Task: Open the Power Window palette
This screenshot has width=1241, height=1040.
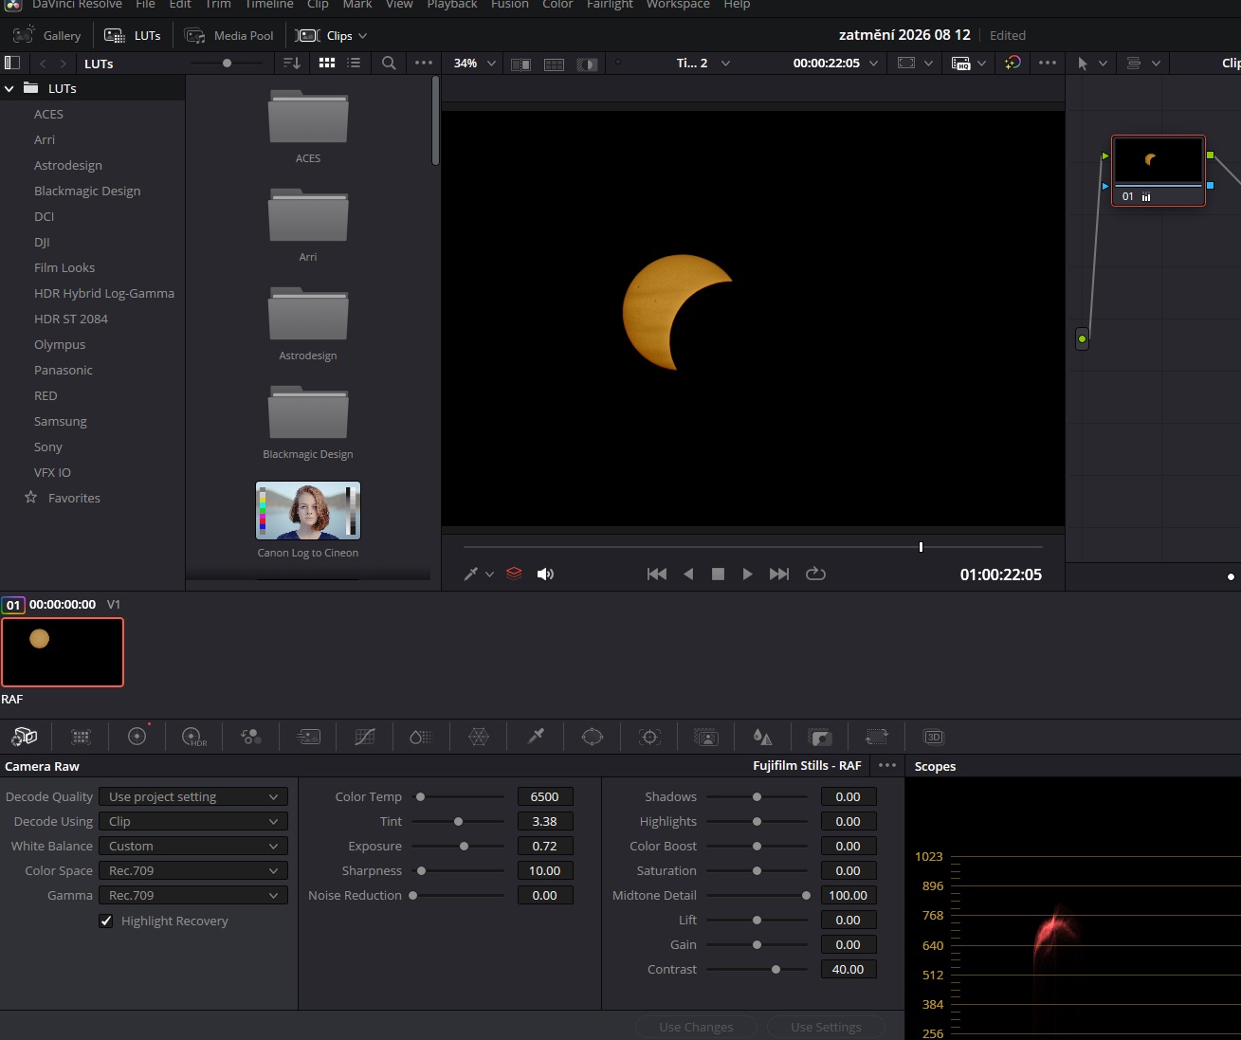Action: [x=593, y=737]
